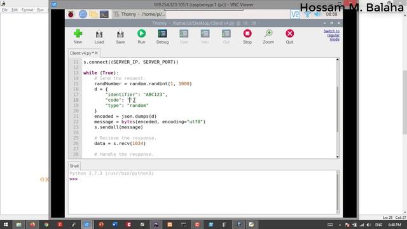Select the Shell tab

pos(74,166)
